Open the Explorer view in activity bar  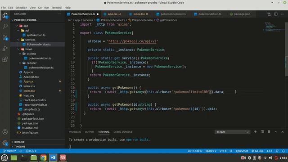click(x=5, y=15)
